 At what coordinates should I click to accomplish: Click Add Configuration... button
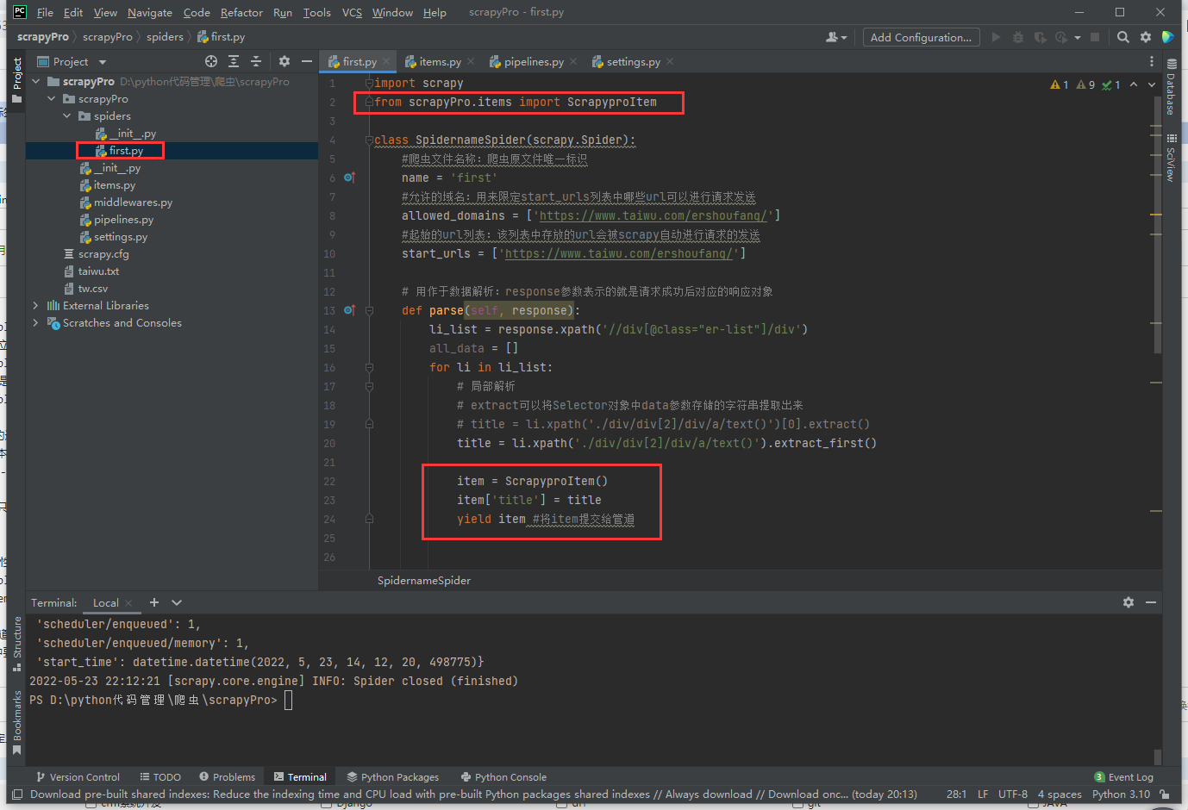[x=921, y=37]
